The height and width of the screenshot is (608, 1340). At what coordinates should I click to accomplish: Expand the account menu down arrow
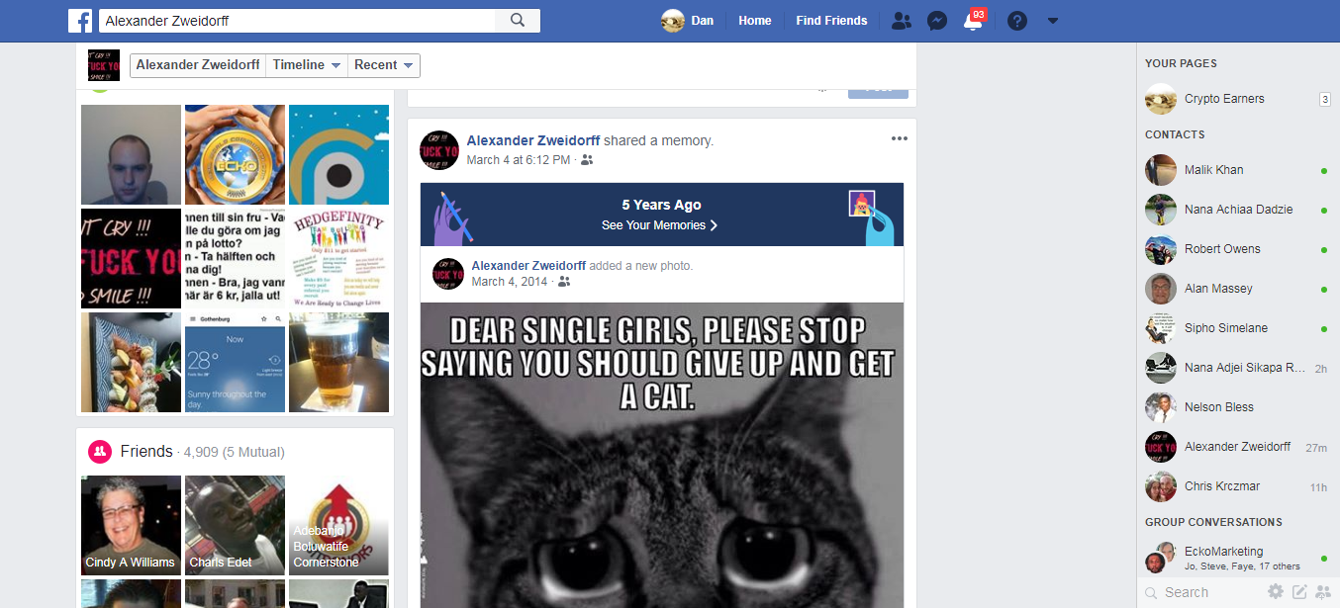(1053, 21)
